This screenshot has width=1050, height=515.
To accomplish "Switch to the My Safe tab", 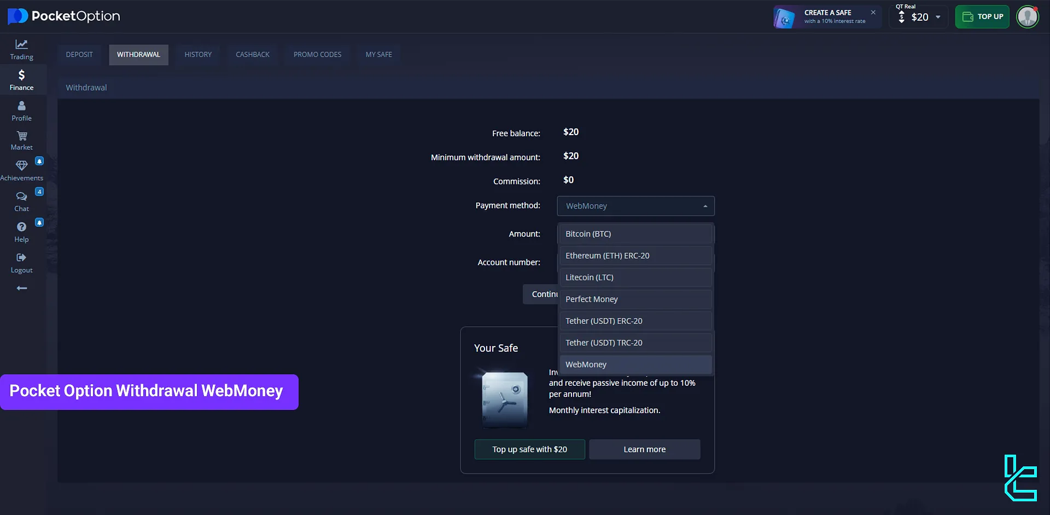I will (378, 55).
